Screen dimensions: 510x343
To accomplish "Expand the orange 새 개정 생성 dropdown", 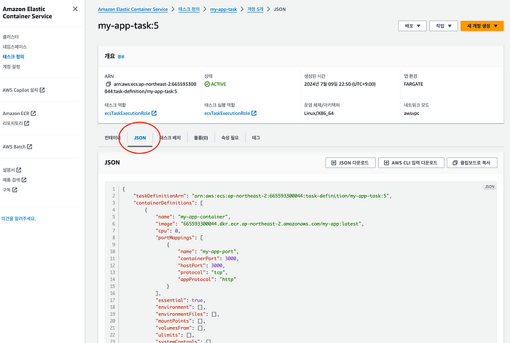I will (x=482, y=26).
